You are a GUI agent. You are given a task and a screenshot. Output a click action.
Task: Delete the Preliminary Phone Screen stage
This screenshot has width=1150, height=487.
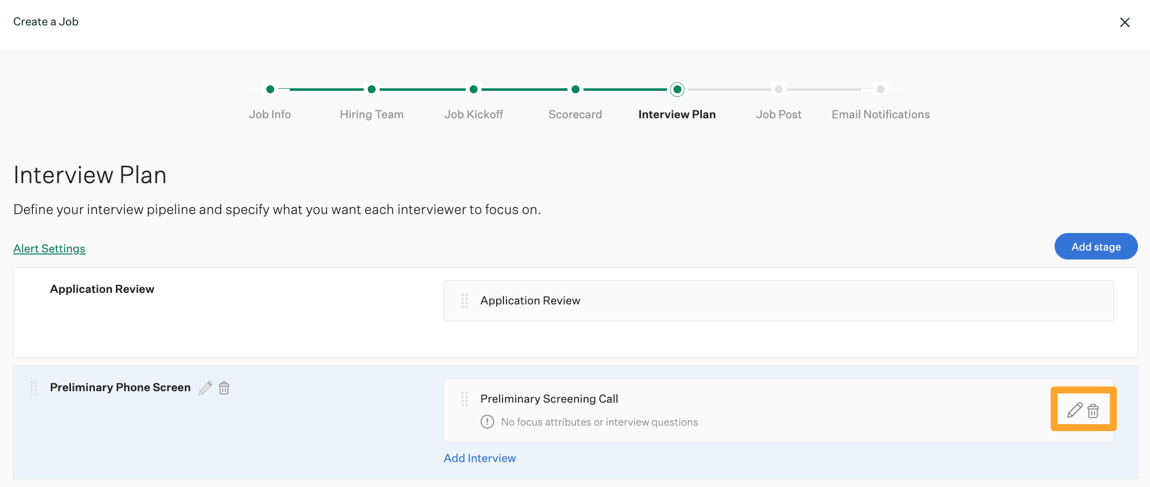click(x=224, y=388)
